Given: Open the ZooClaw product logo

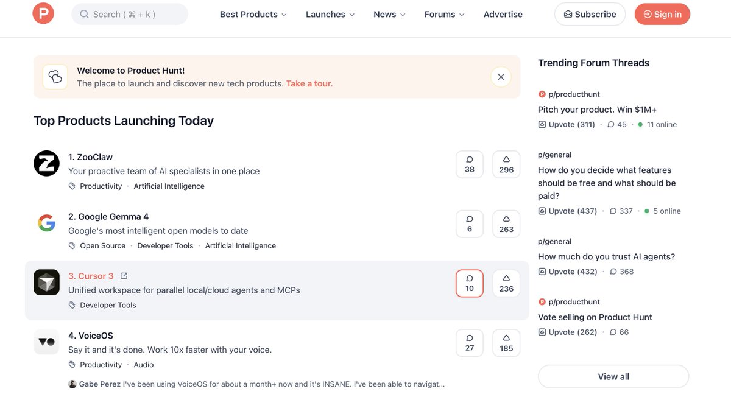Looking at the screenshot, I should (46, 163).
